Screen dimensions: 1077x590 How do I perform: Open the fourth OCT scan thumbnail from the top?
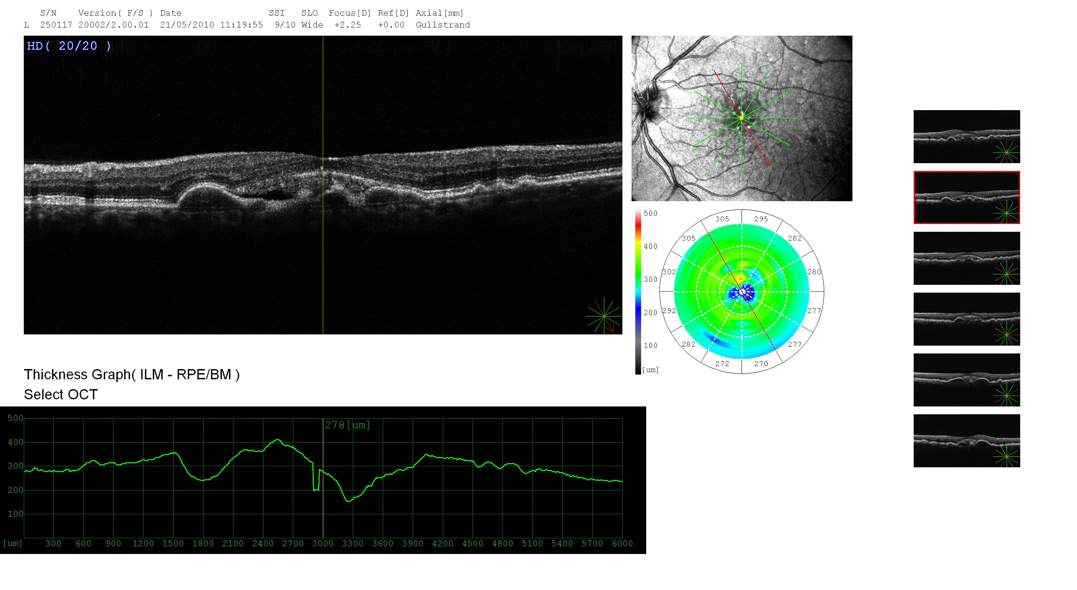(966, 319)
